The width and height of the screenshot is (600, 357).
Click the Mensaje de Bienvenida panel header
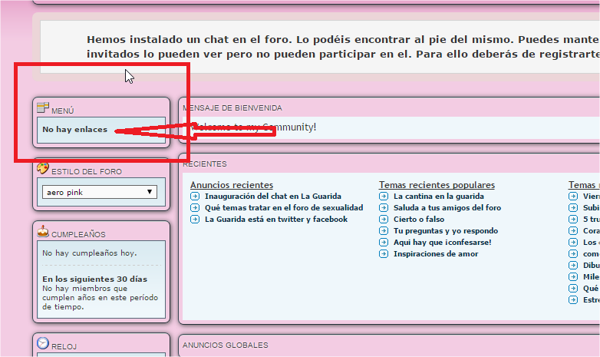pos(232,108)
